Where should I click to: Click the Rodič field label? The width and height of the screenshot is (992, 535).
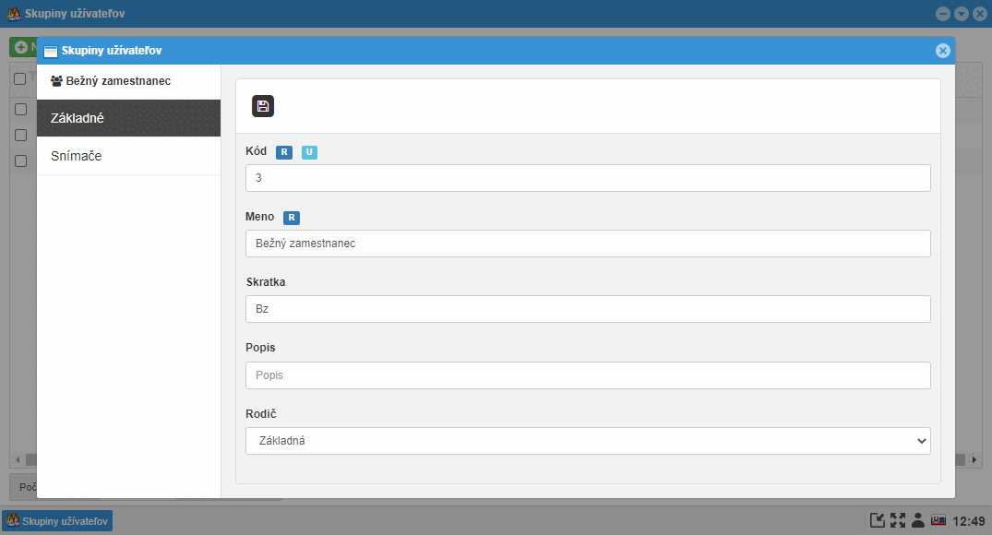(261, 413)
